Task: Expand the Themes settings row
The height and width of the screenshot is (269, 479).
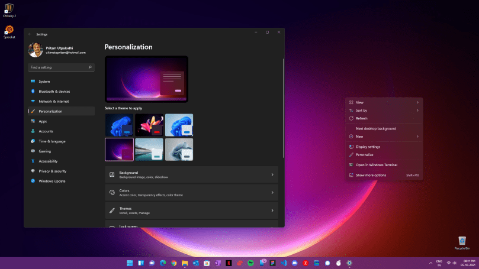Action: pyautogui.click(x=191, y=210)
